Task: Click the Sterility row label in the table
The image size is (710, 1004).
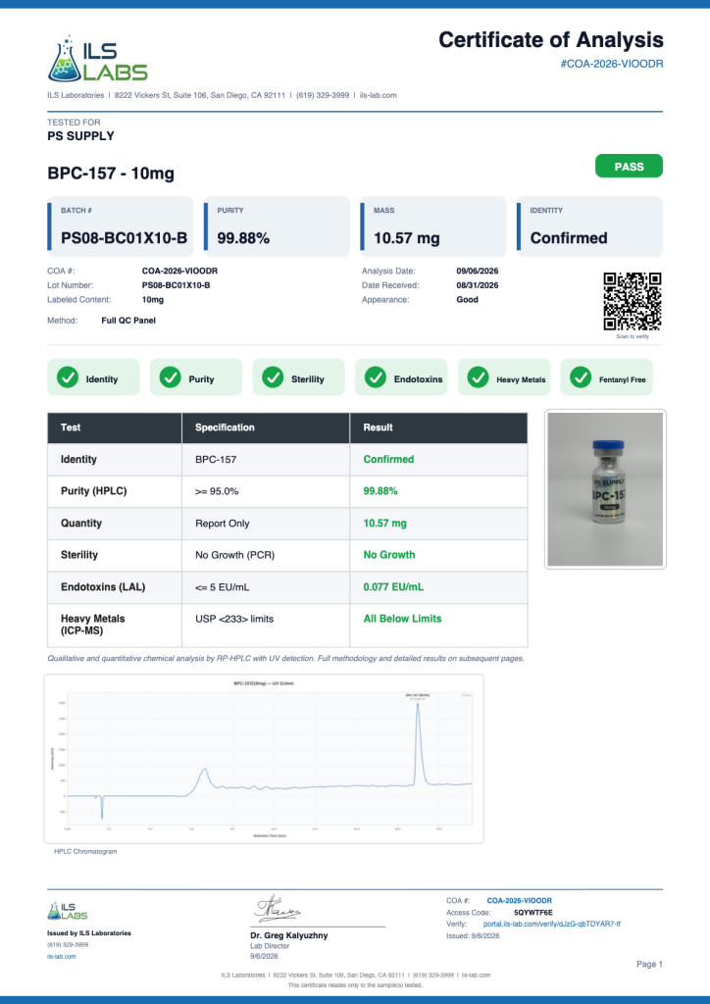Action: pyautogui.click(x=79, y=555)
